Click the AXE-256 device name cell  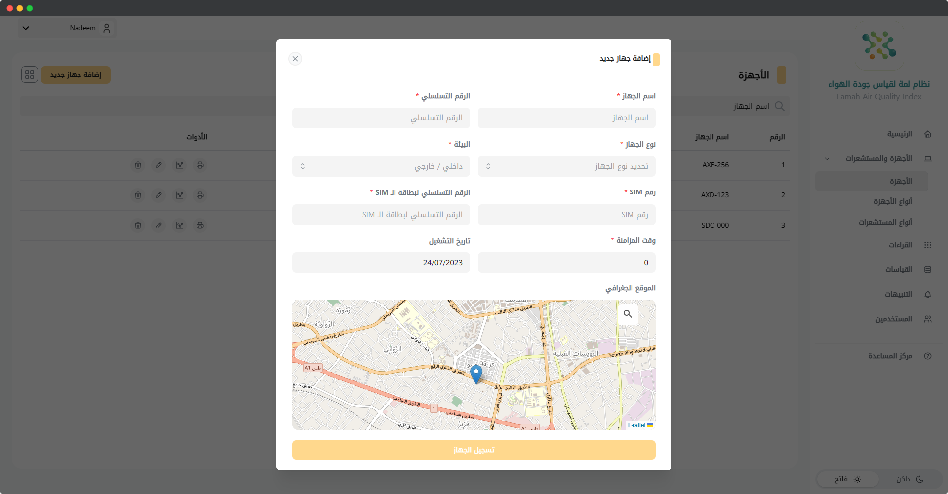click(715, 165)
